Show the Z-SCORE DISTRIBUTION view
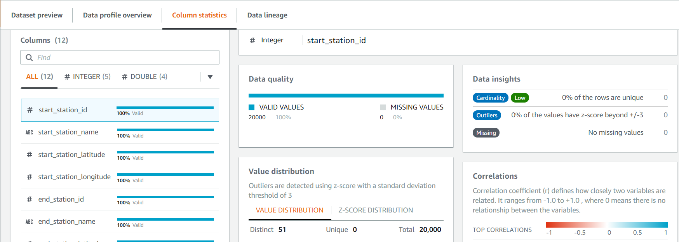Image resolution: width=679 pixels, height=242 pixels. tap(376, 210)
